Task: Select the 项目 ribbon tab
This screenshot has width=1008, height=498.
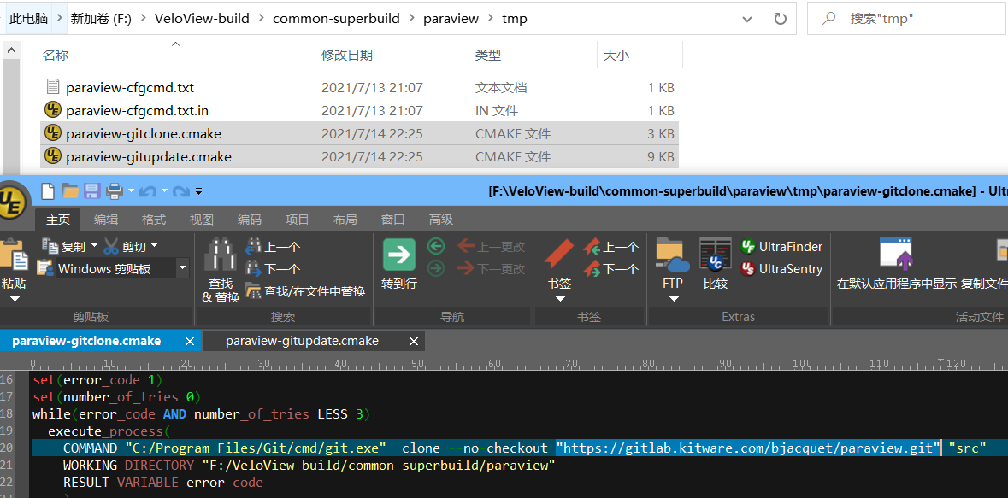Action: pos(297,220)
